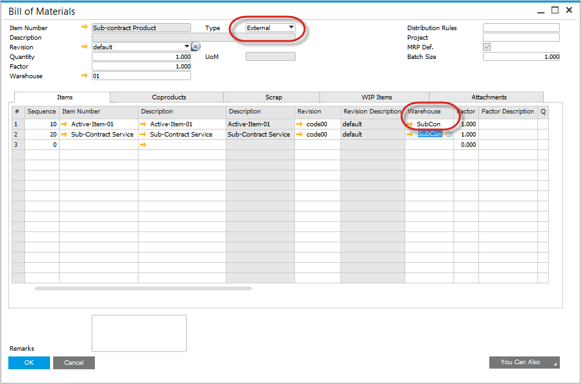
Task: Click the code00 revision link arrow in row 1
Action: pos(299,124)
